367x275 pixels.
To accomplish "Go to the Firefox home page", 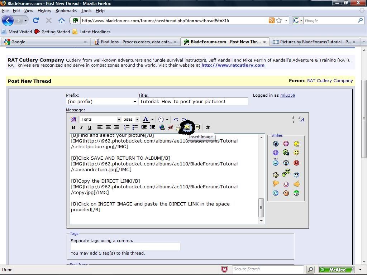I will [62, 20].
